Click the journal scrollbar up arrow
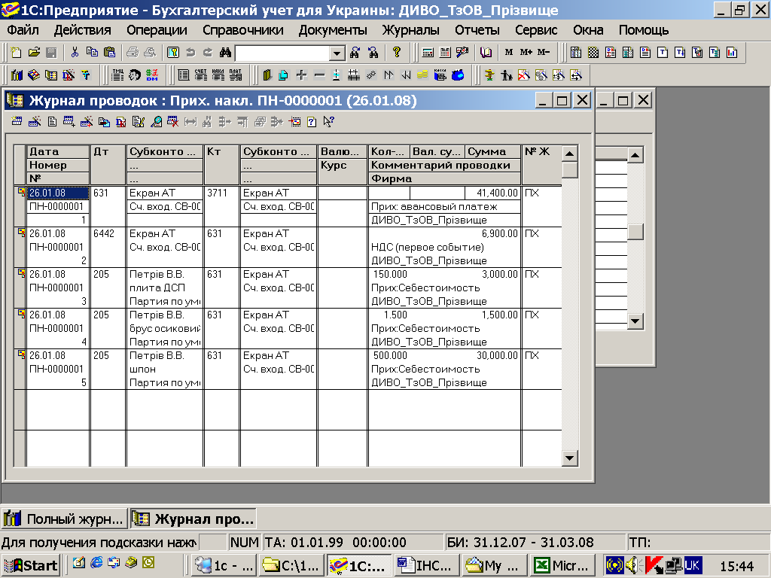 point(569,154)
